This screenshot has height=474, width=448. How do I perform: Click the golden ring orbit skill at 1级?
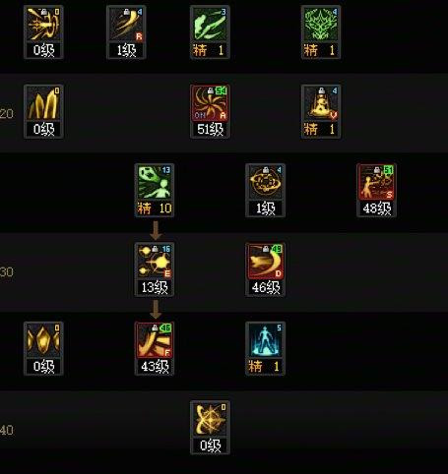pos(265,182)
